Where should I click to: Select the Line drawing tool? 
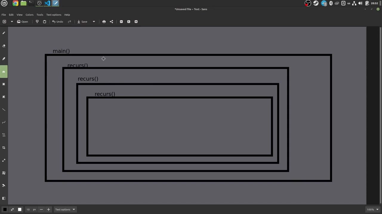[x=4, y=110]
